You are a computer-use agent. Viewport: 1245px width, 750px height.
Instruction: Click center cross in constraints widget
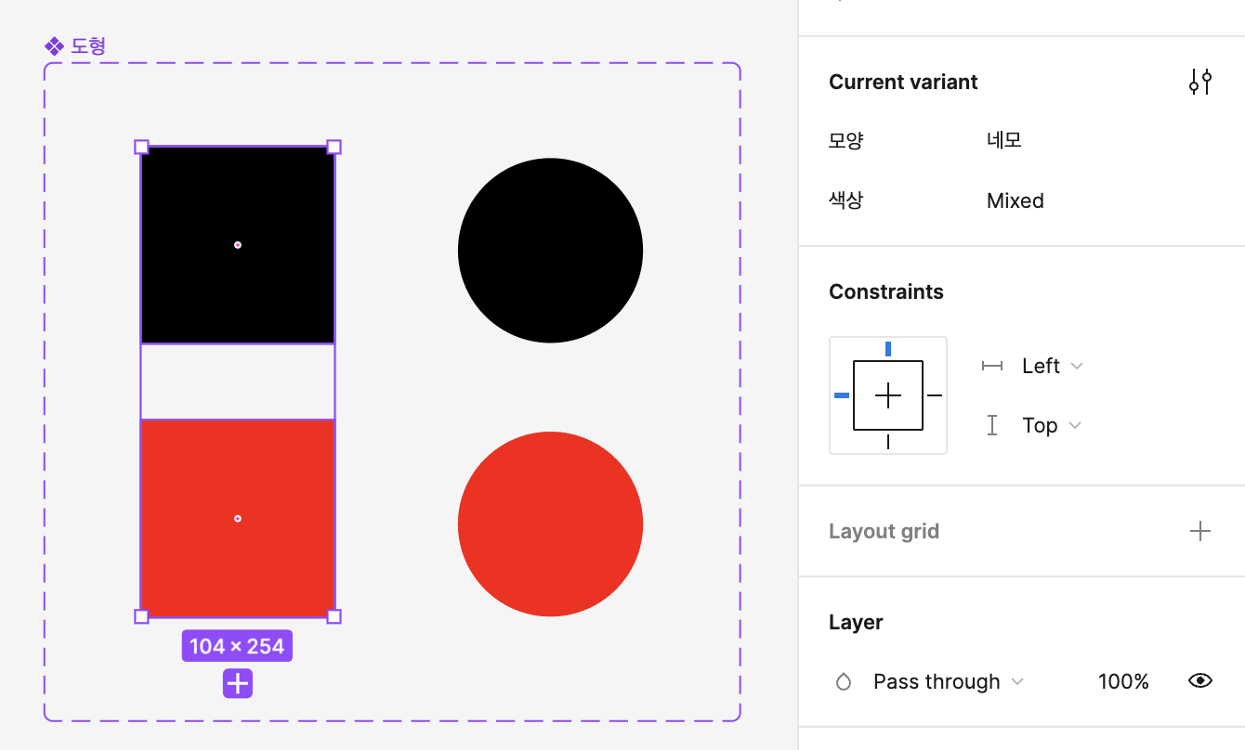click(888, 395)
